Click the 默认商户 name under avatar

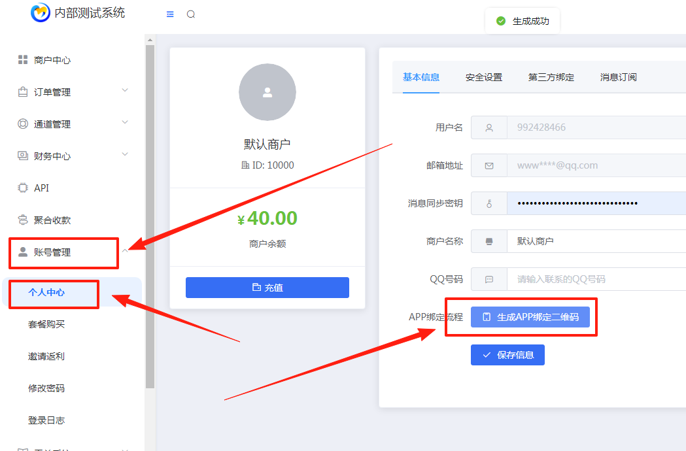pyautogui.click(x=267, y=144)
